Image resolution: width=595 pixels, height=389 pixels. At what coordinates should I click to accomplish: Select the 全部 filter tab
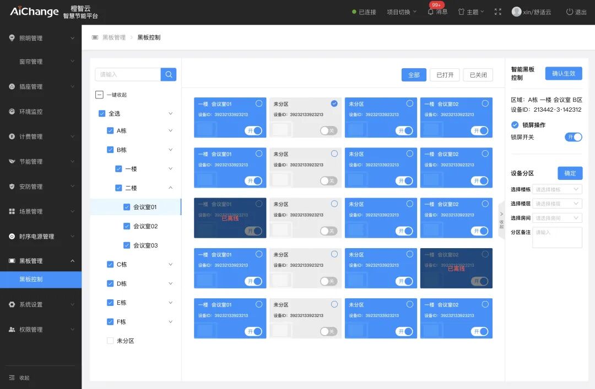[414, 75]
